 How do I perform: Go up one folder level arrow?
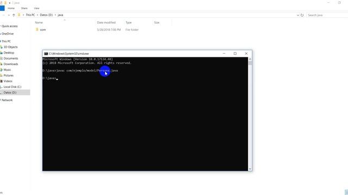14,15
